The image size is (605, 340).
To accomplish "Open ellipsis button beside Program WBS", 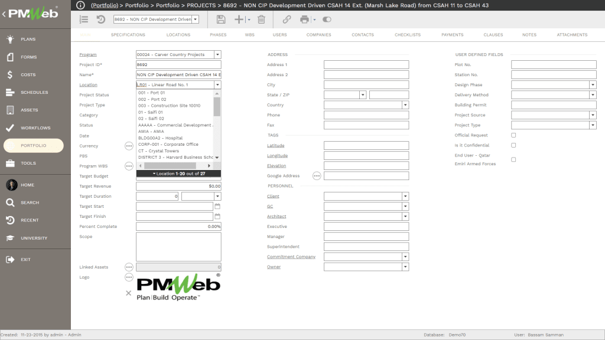I will [x=129, y=166].
